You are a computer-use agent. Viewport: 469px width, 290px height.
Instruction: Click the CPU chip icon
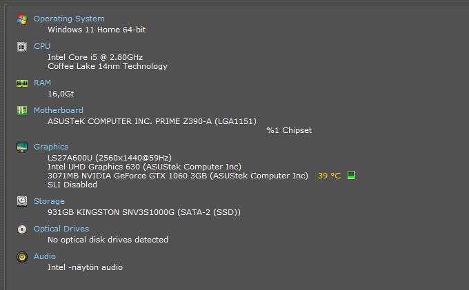[22, 47]
